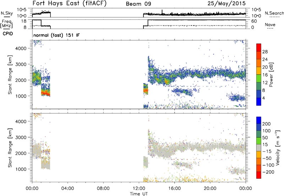Viewport: 284px width, 196px height.
Task: Pick the light green 12–16 dB Power segment
Action: 259,79
